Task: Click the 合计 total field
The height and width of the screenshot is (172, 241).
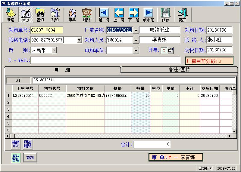Action: [x=152, y=144]
